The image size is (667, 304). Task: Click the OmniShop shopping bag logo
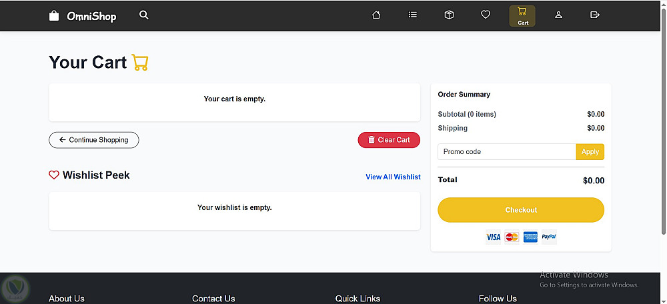click(x=55, y=15)
